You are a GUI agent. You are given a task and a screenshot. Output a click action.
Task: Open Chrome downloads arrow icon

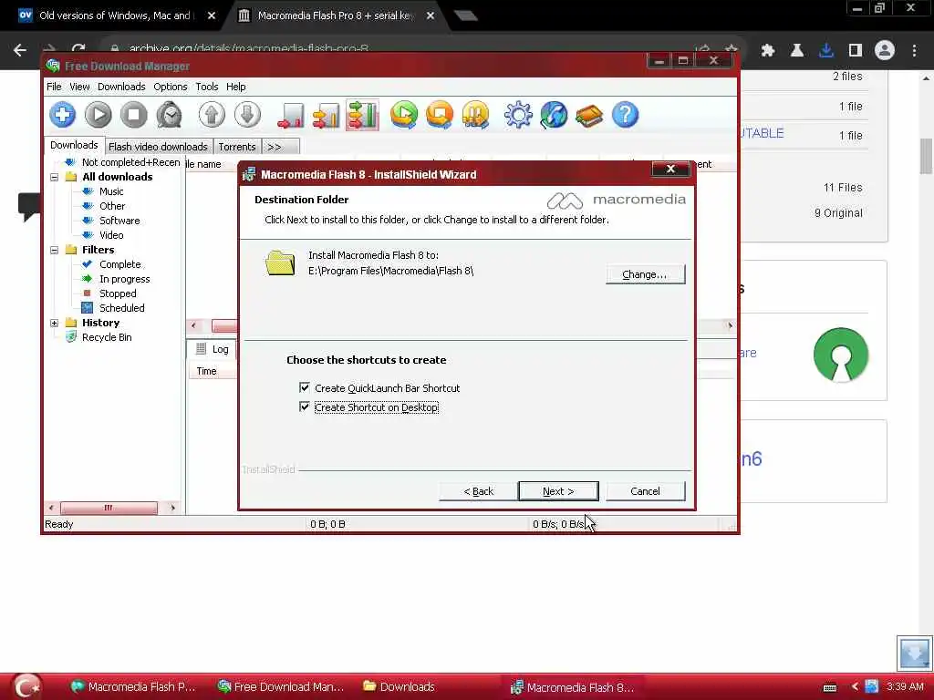pos(826,51)
